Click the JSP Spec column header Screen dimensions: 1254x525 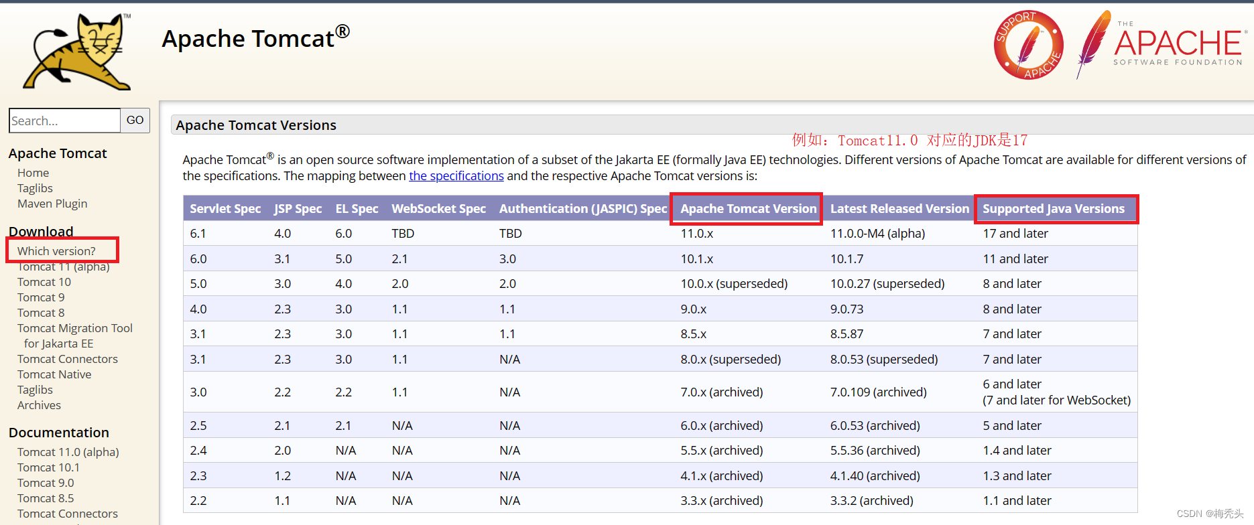pyautogui.click(x=298, y=209)
